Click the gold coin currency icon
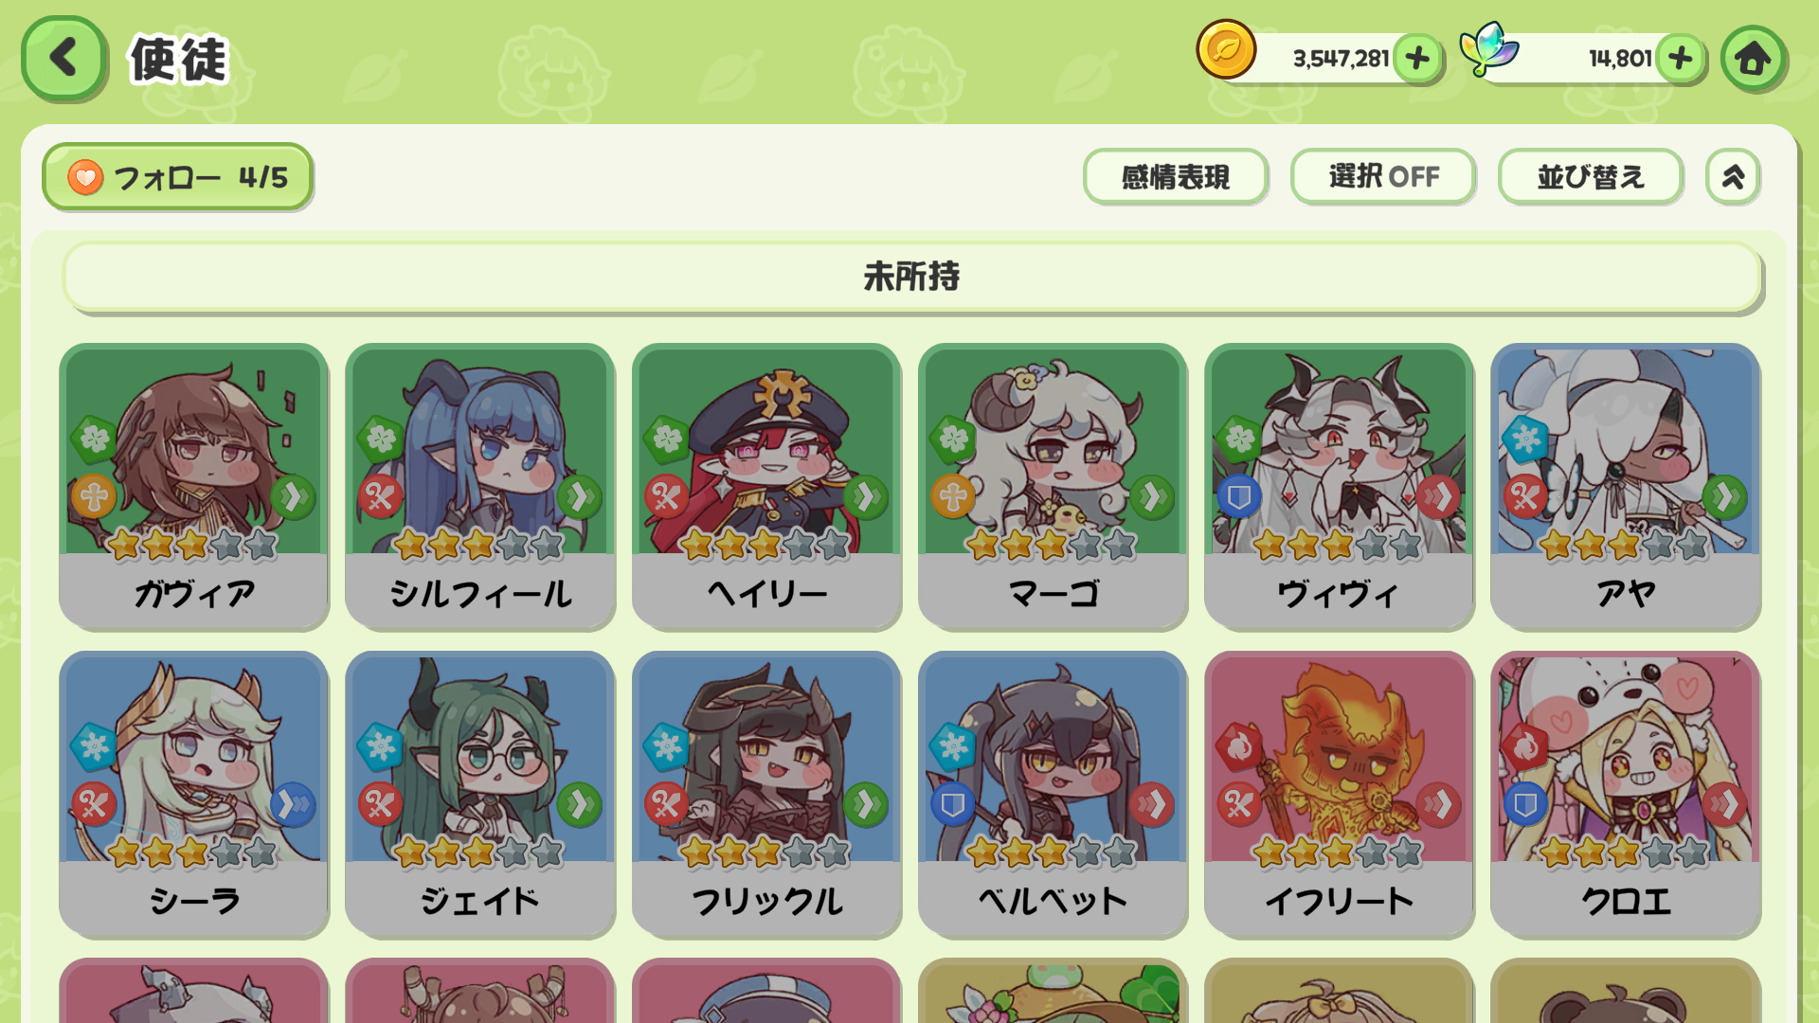This screenshot has width=1819, height=1023. [x=1226, y=49]
